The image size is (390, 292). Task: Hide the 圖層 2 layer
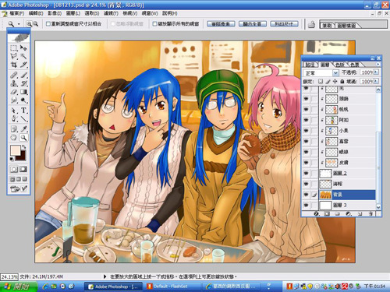tap(306, 173)
